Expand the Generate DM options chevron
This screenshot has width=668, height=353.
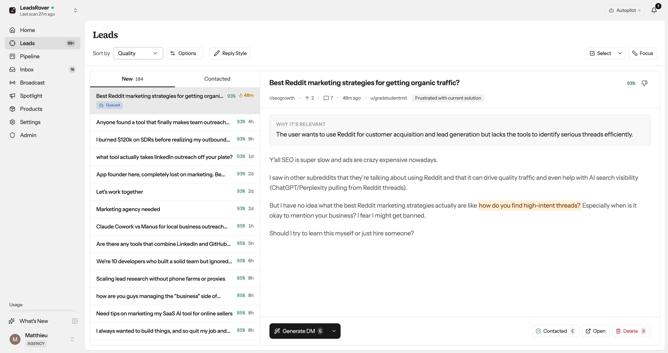(333, 331)
